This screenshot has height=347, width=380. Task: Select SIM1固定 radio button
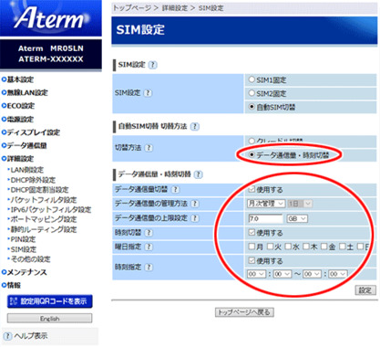252,79
